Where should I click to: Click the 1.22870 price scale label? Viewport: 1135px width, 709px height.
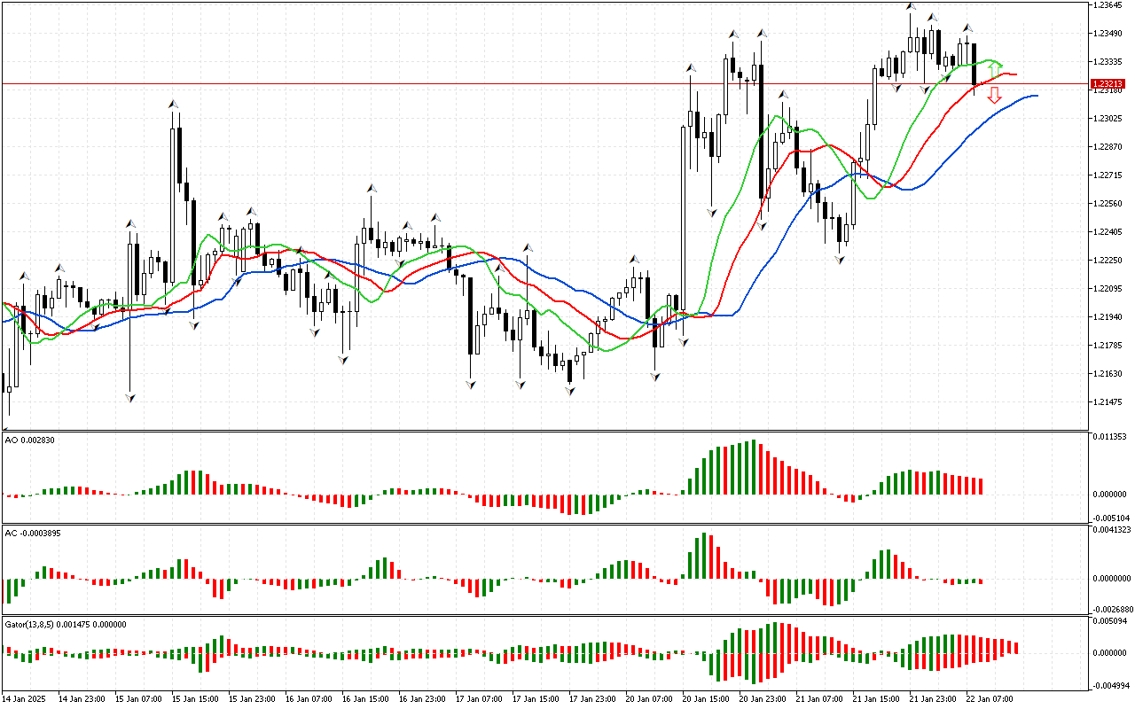1109,147
